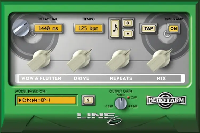This screenshot has width=200, height=133.
Task: Turn off the Time Ramp ON switch
Action: pos(173,28)
